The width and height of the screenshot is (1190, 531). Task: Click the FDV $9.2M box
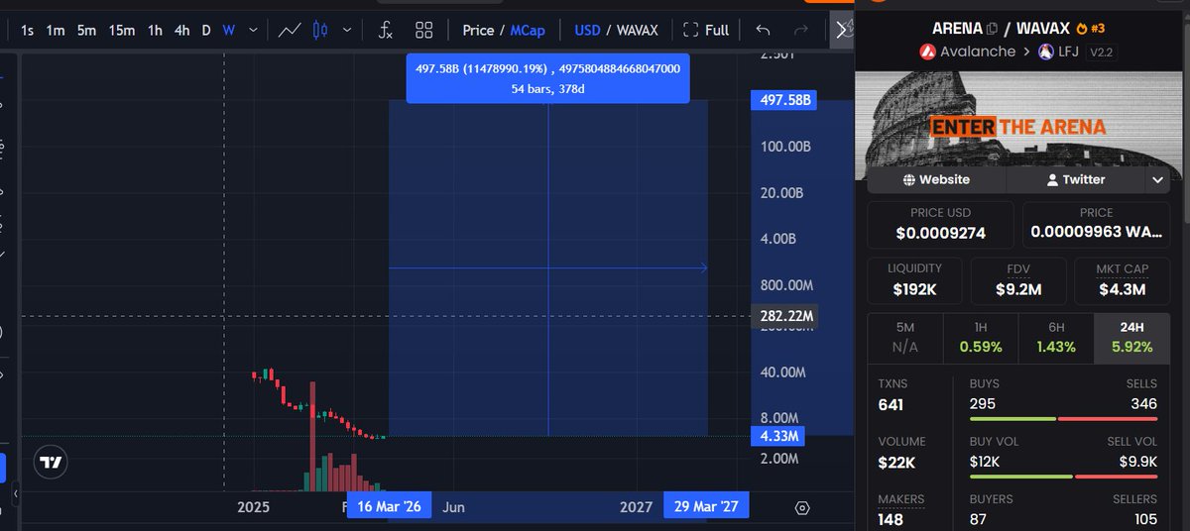click(1018, 281)
